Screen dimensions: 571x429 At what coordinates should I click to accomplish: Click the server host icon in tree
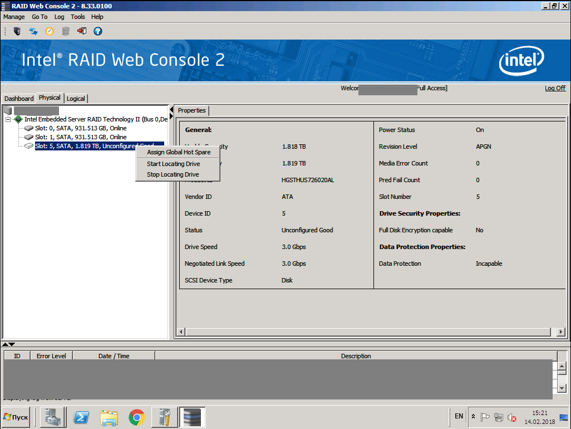(8, 110)
